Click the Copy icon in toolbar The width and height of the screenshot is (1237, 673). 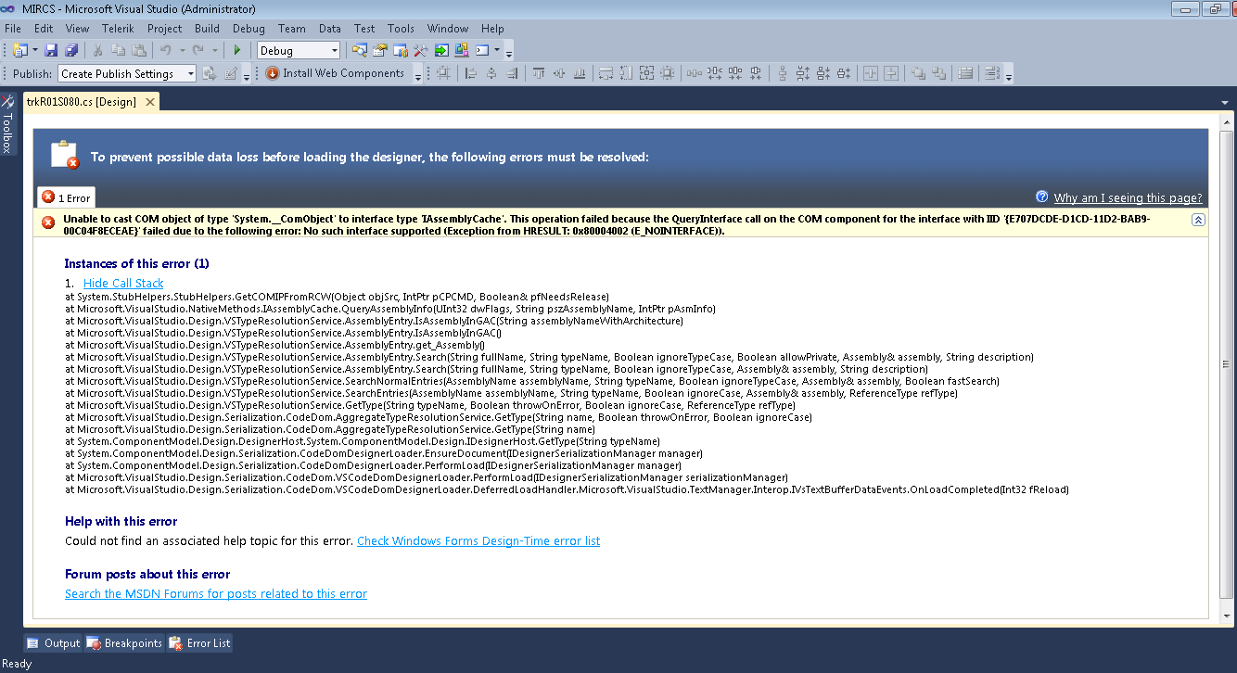point(119,50)
